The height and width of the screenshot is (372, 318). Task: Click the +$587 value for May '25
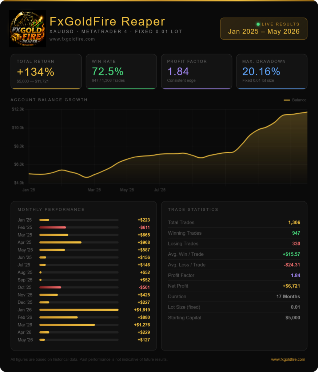tap(144, 250)
